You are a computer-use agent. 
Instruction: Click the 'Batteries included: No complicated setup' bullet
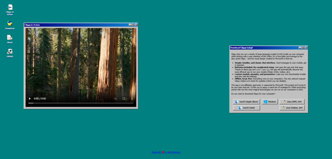pos(254,67)
